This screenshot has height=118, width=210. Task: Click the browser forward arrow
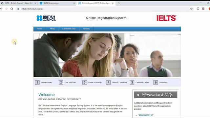click(x=7, y=9)
